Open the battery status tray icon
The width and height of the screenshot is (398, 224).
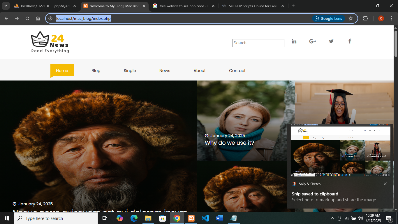353,218
